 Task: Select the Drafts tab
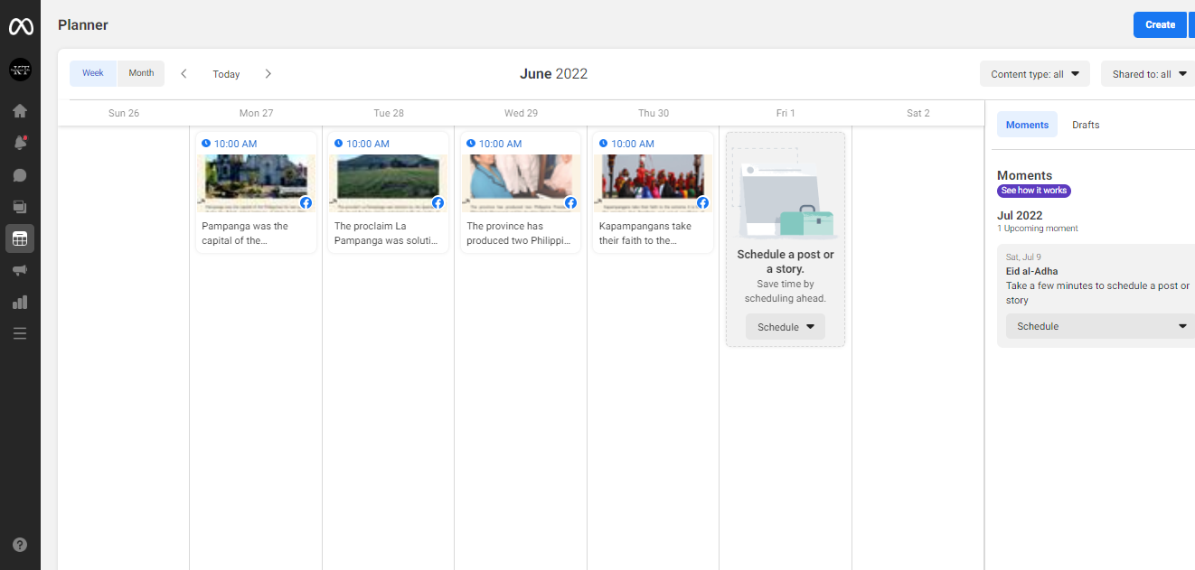tap(1086, 125)
